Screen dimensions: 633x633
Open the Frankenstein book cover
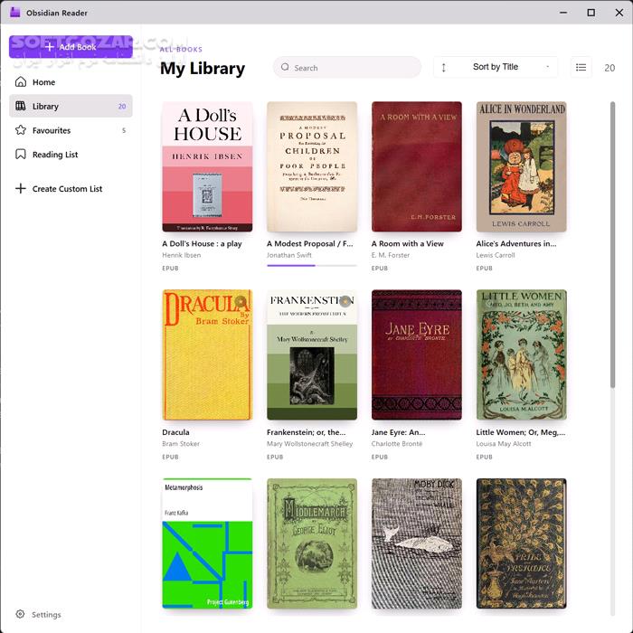(312, 354)
